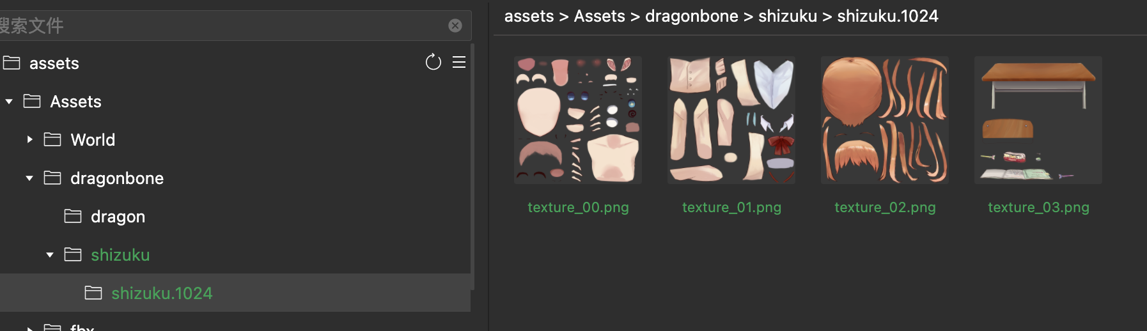This screenshot has width=1147, height=331.
Task: Click the texture_00.png file name
Action: click(578, 208)
